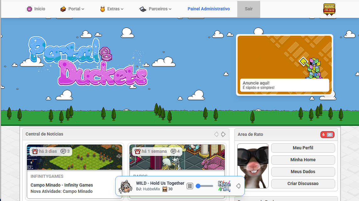Open the Campo Minado - Infinity Games article
This screenshot has height=201, width=359.
click(62, 185)
